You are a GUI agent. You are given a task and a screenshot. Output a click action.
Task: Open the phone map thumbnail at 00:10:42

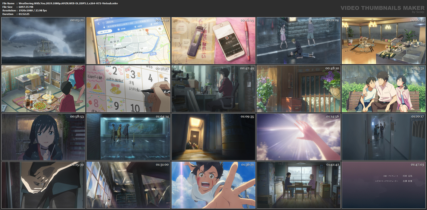128,41
